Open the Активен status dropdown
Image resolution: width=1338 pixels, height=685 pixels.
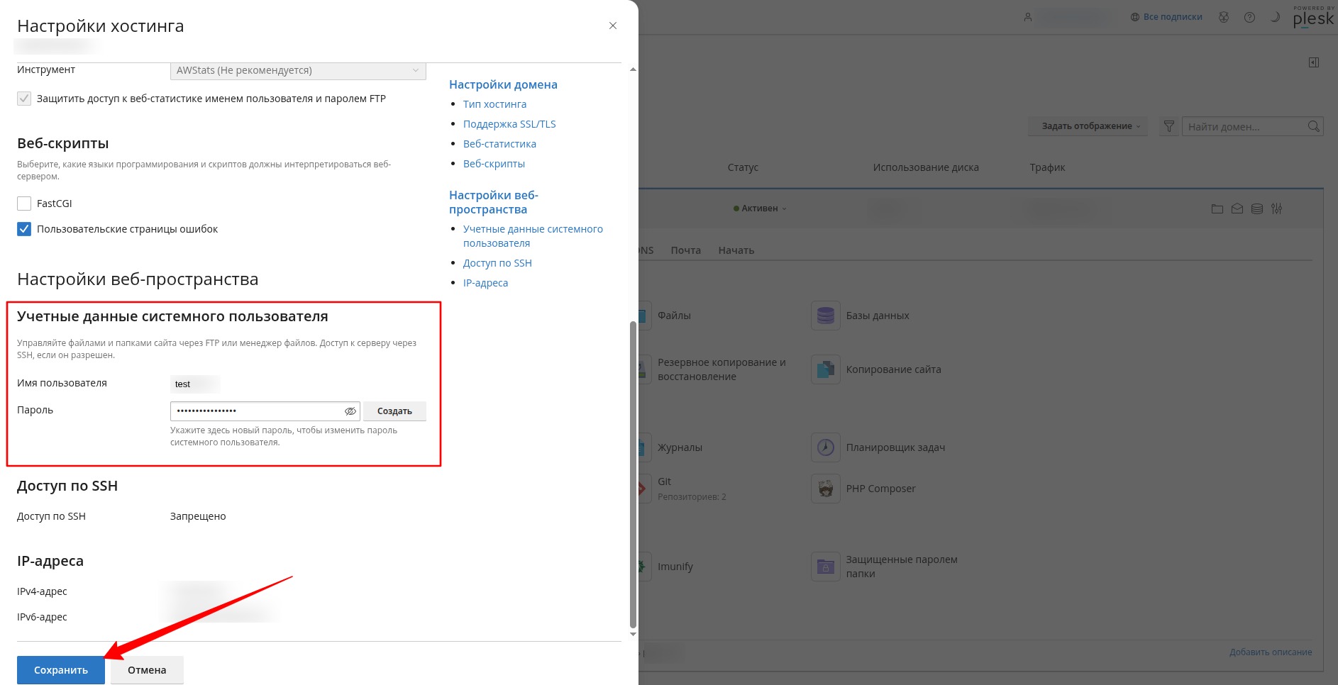[760, 208]
